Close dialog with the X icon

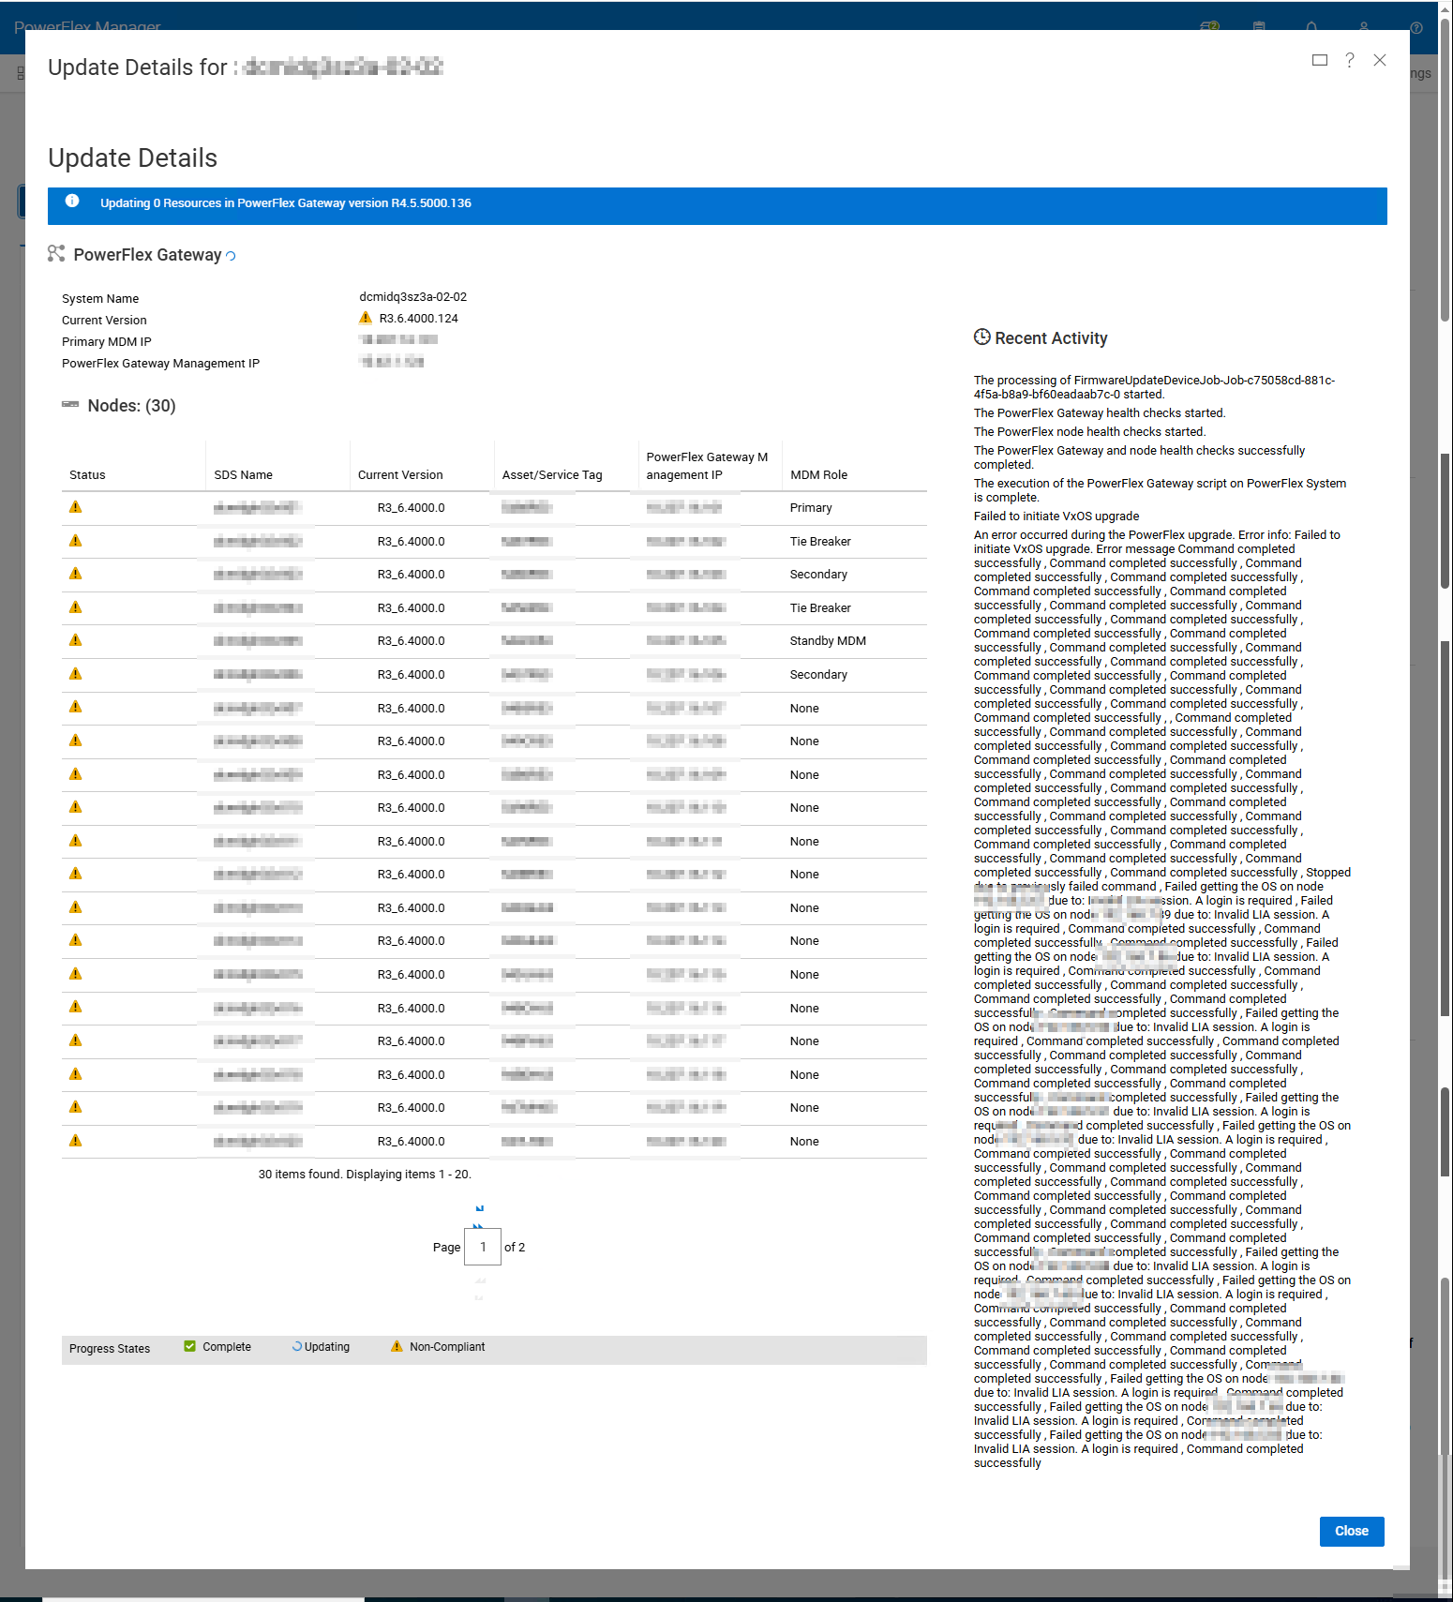pyautogui.click(x=1380, y=60)
